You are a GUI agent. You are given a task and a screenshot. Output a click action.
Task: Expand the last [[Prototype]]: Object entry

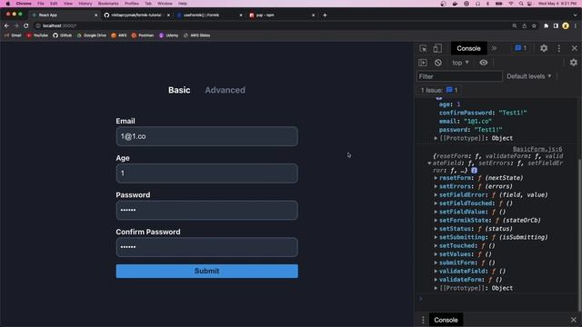pyautogui.click(x=436, y=288)
